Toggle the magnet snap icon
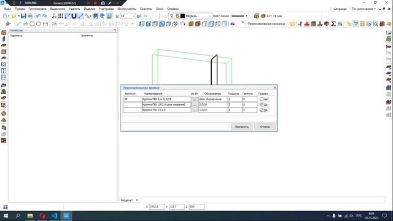The height and width of the screenshot is (221, 393). click(x=74, y=16)
